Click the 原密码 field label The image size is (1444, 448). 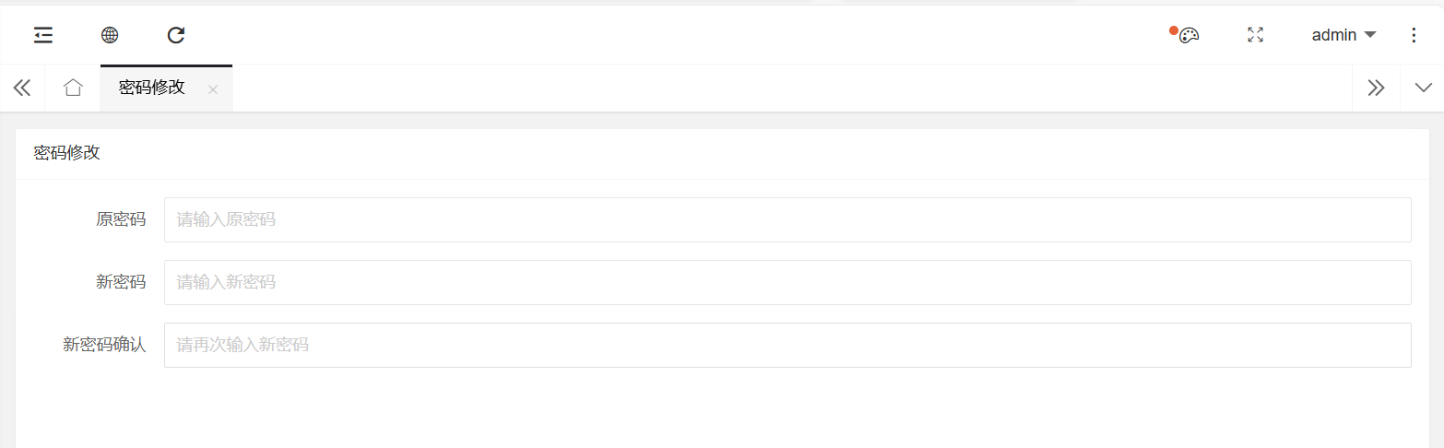click(x=121, y=219)
